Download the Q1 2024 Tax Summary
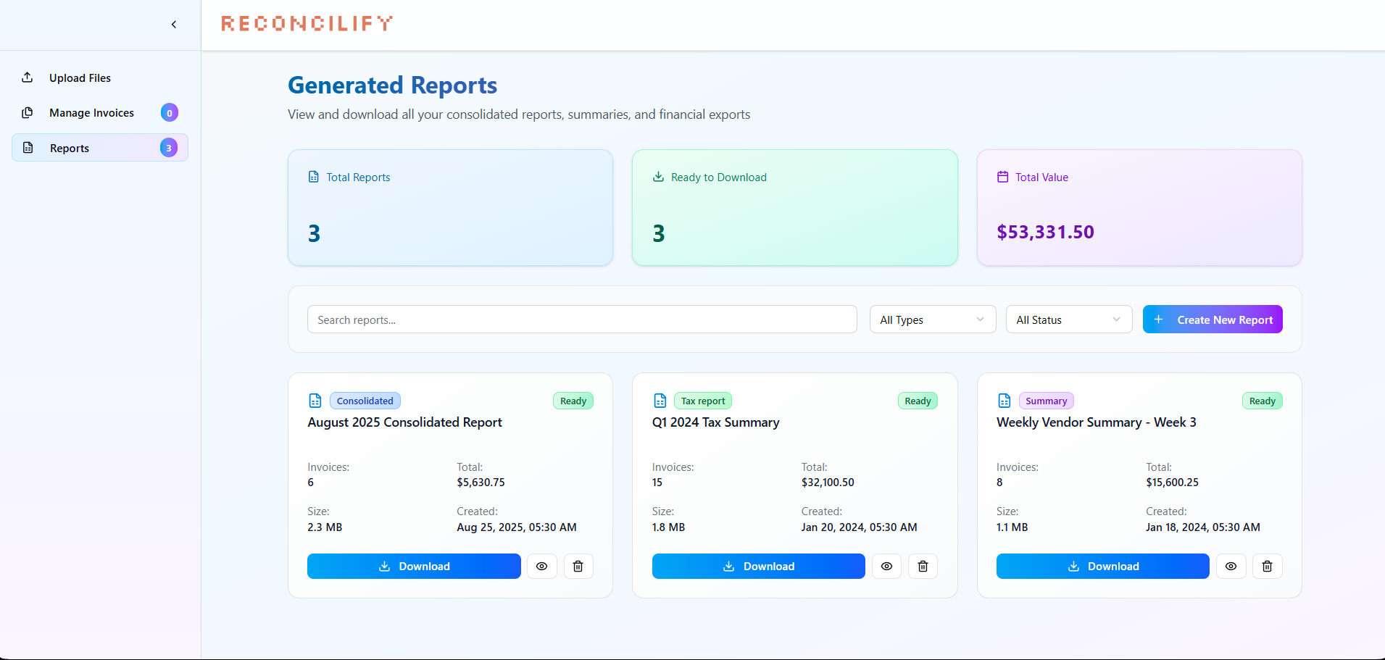 (759, 567)
